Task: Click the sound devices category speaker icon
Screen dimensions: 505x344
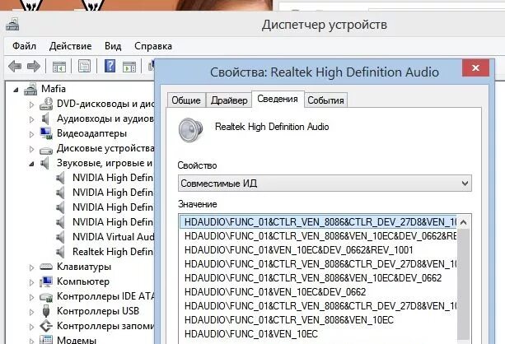Action: click(x=44, y=163)
